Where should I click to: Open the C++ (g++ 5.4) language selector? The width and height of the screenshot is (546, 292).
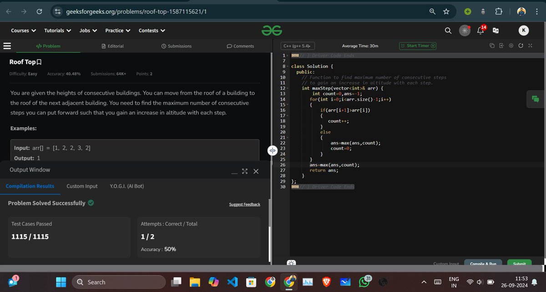298,46
